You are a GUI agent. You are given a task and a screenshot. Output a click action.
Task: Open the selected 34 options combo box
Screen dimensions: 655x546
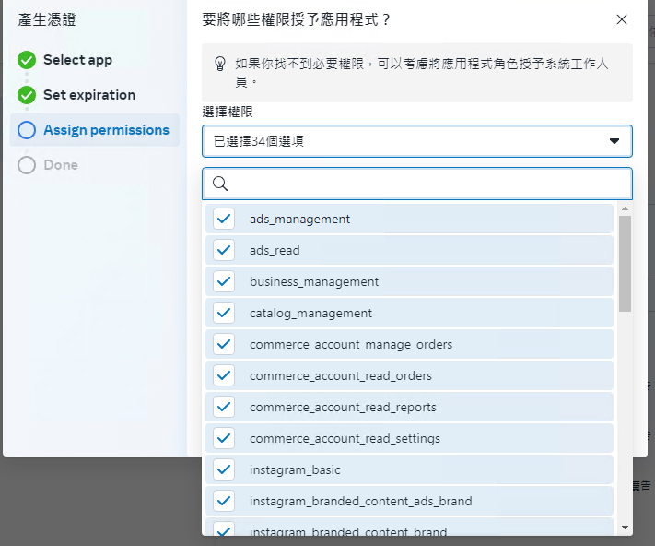pos(417,141)
